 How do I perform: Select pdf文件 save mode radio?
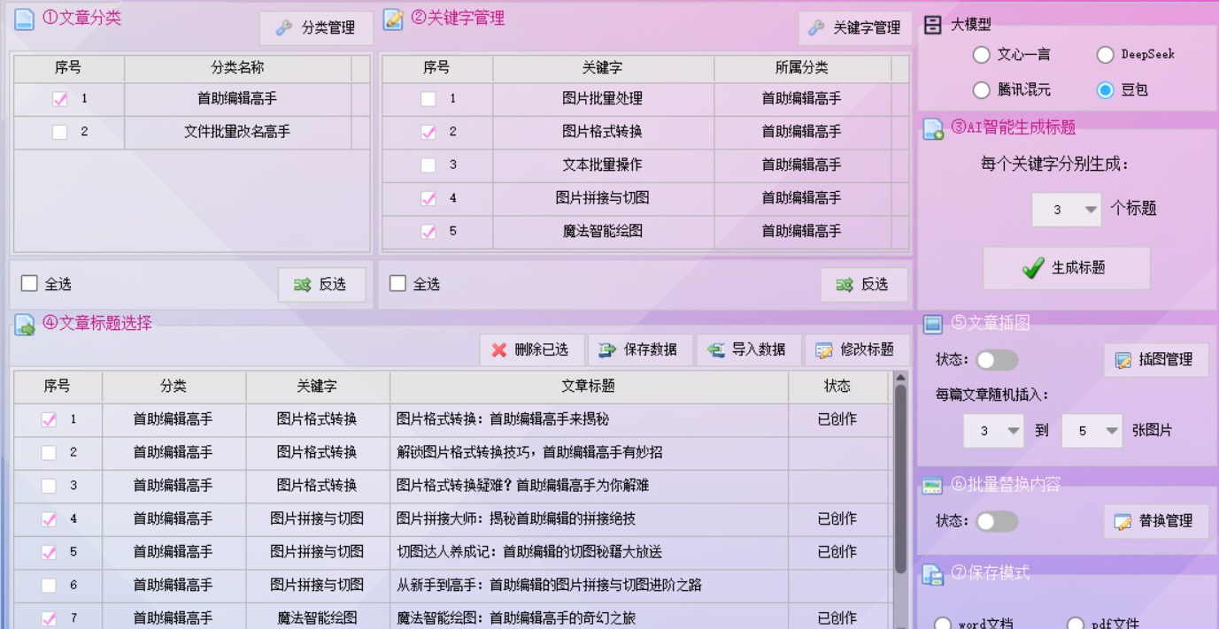pos(1076,624)
